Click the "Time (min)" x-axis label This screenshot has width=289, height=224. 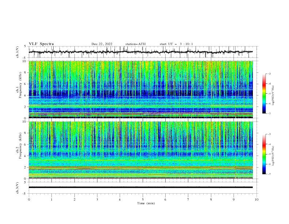pyautogui.click(x=146, y=203)
